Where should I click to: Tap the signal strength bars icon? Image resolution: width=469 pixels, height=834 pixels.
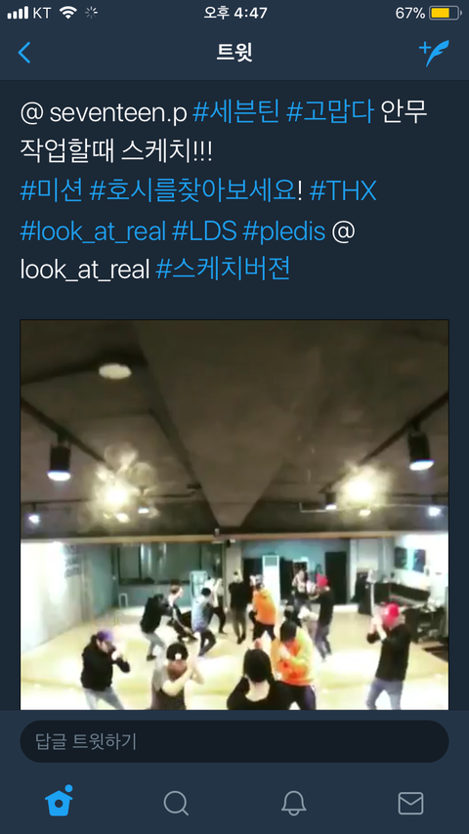click(x=18, y=13)
